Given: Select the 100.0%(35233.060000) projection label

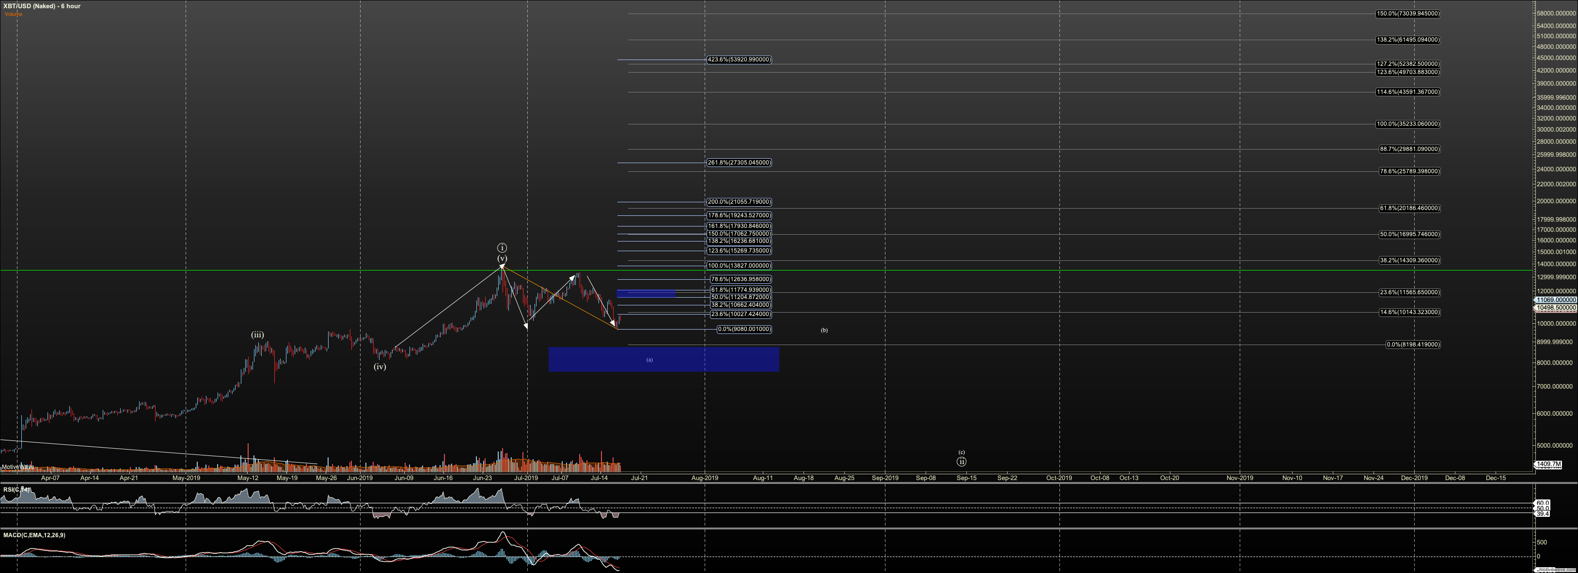Looking at the screenshot, I should tap(1408, 124).
